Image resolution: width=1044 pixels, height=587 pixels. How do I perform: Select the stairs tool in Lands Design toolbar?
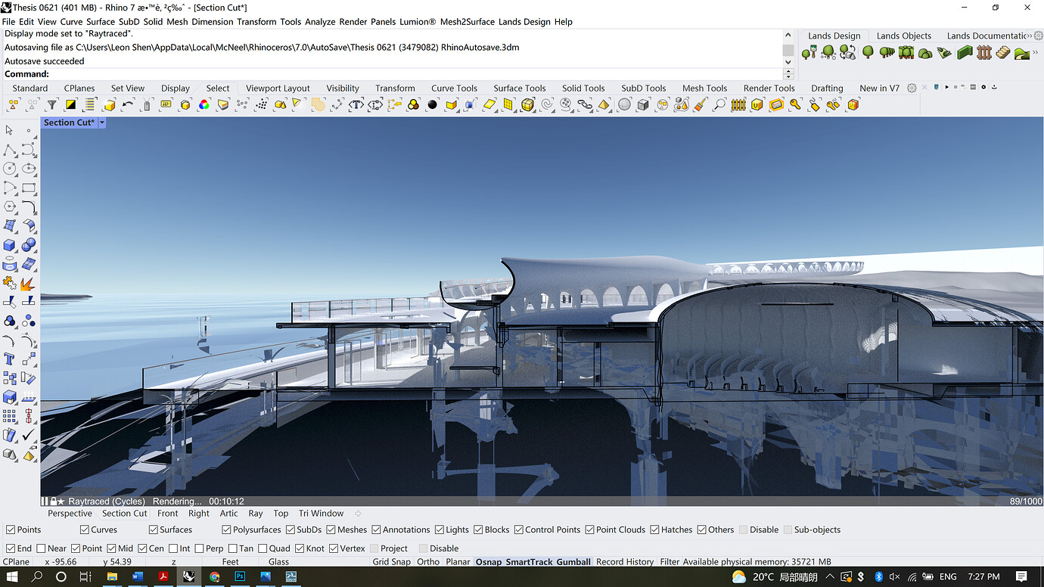tap(1003, 53)
